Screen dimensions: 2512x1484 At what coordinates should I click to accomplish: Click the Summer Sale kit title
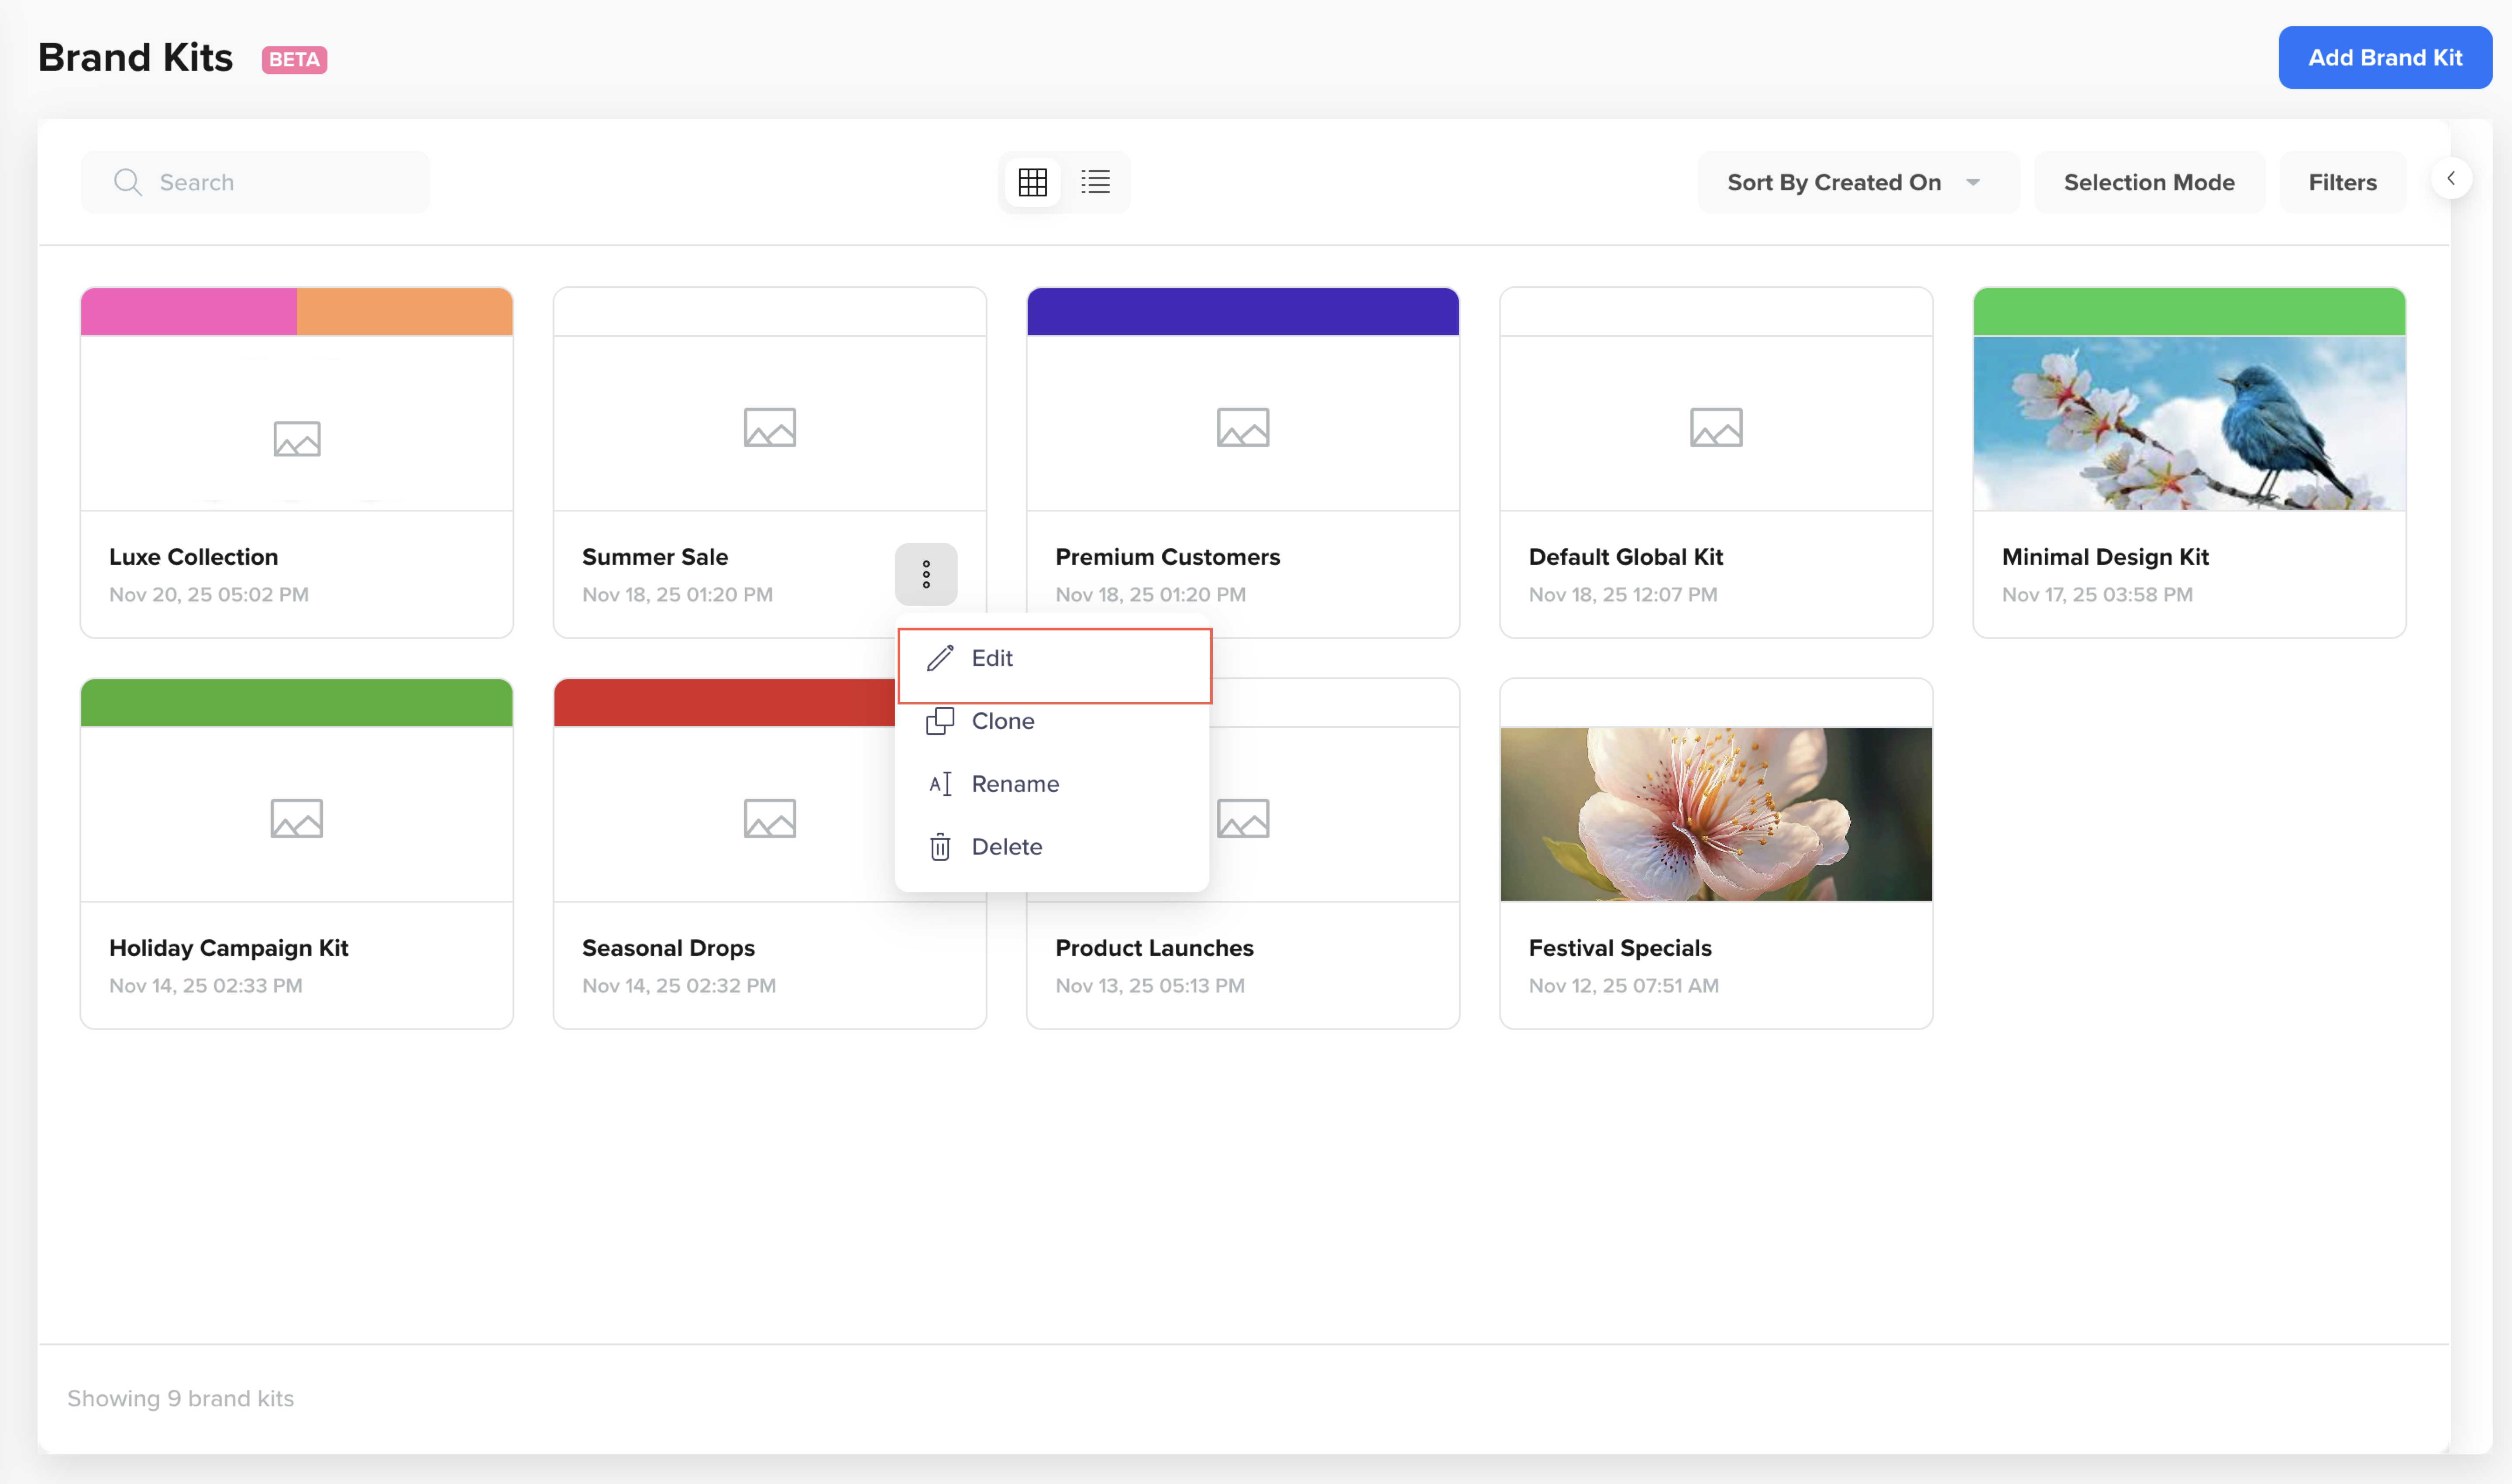click(655, 557)
